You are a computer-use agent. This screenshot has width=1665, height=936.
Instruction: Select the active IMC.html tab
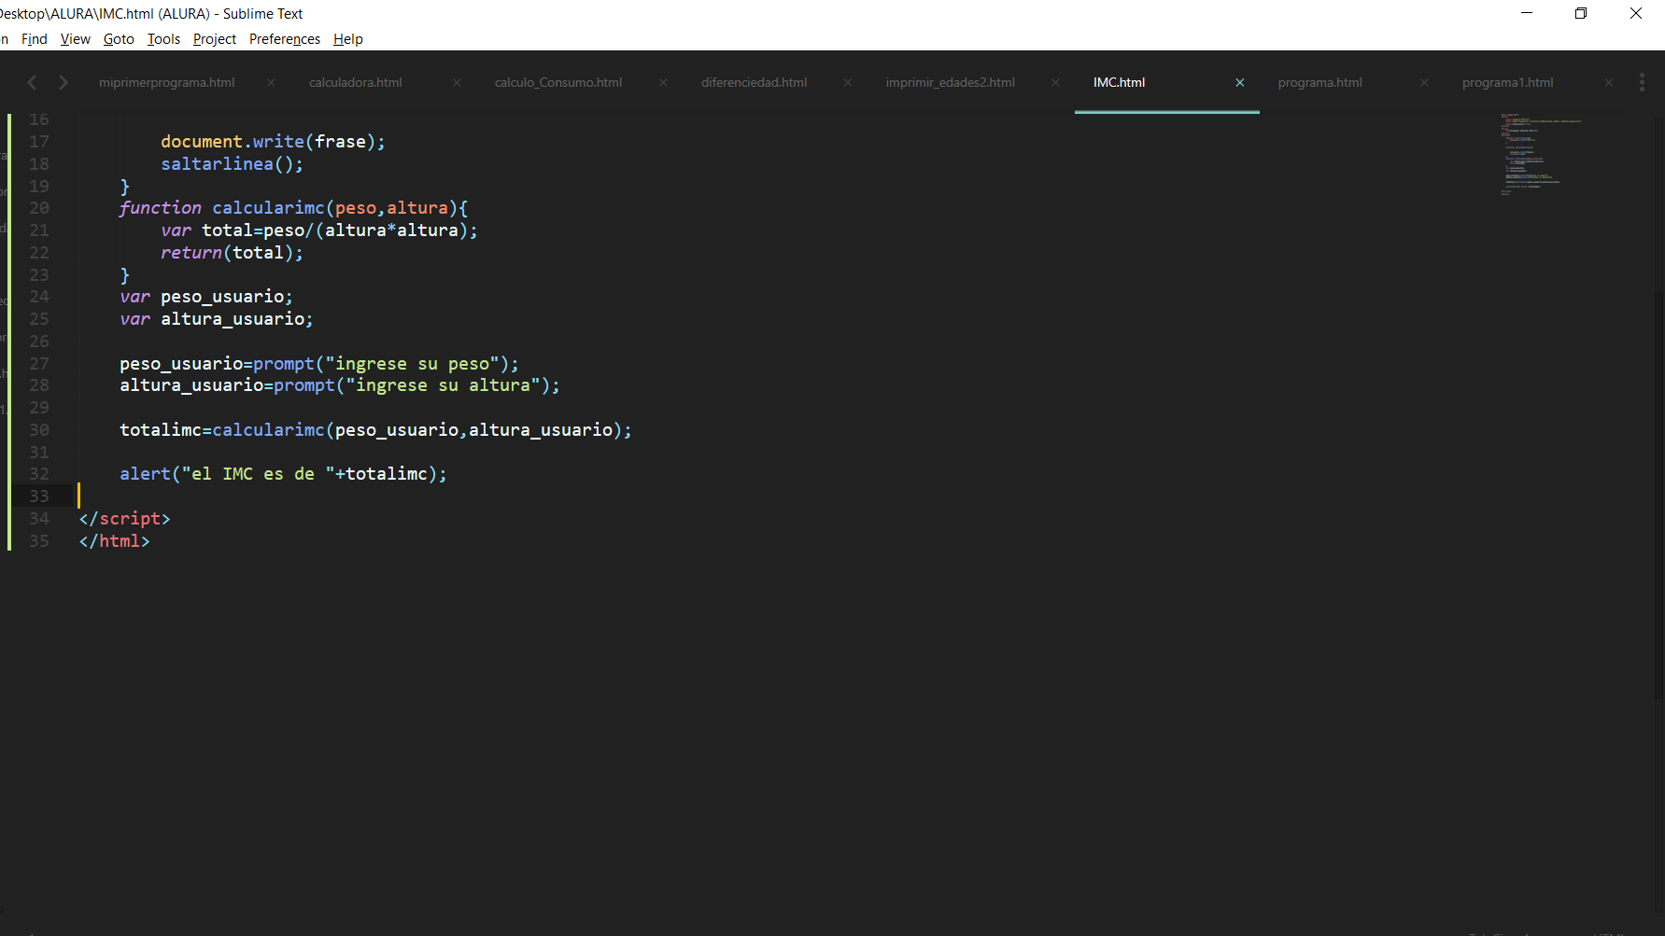click(x=1120, y=82)
